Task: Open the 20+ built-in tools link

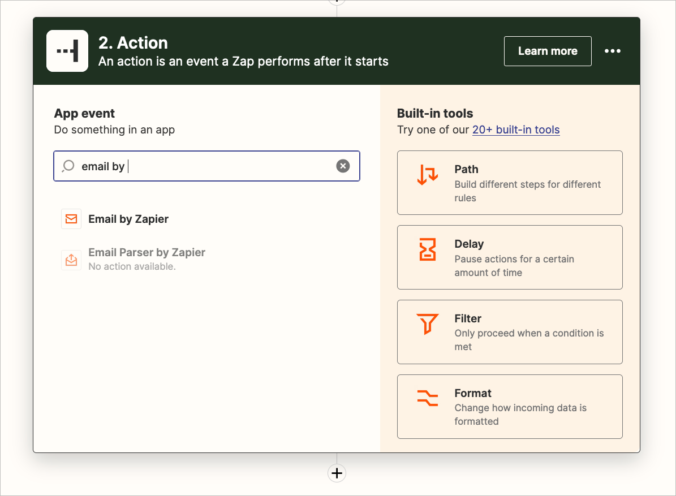Action: tap(516, 130)
